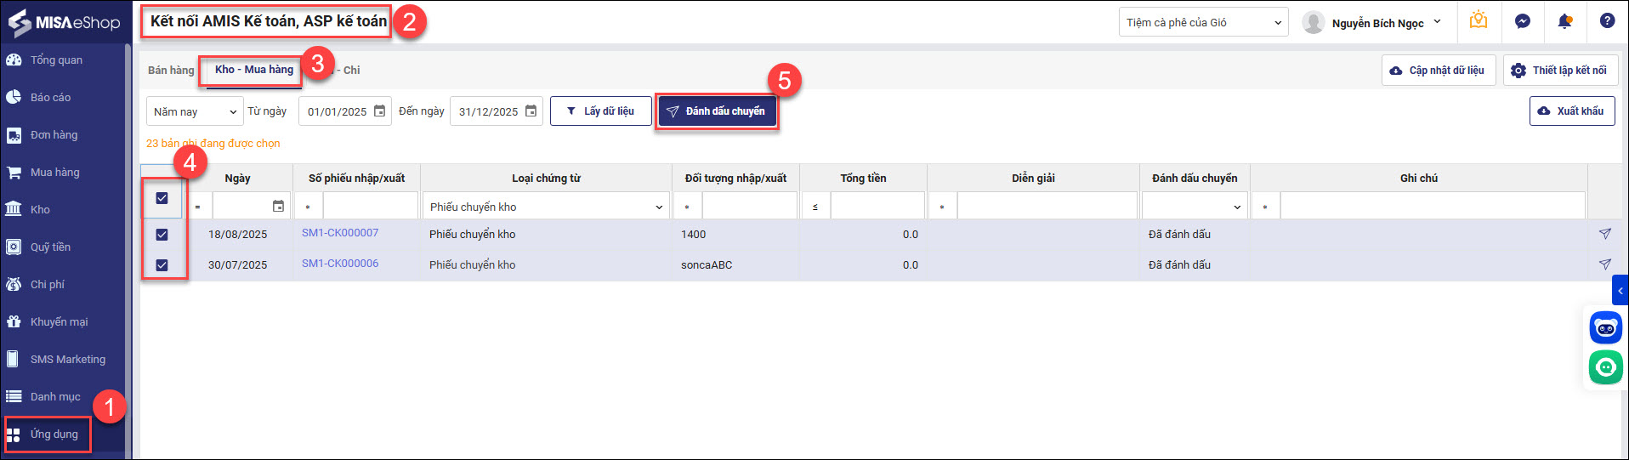
Task: Click the Ghi chú filter input
Action: click(x=1433, y=207)
